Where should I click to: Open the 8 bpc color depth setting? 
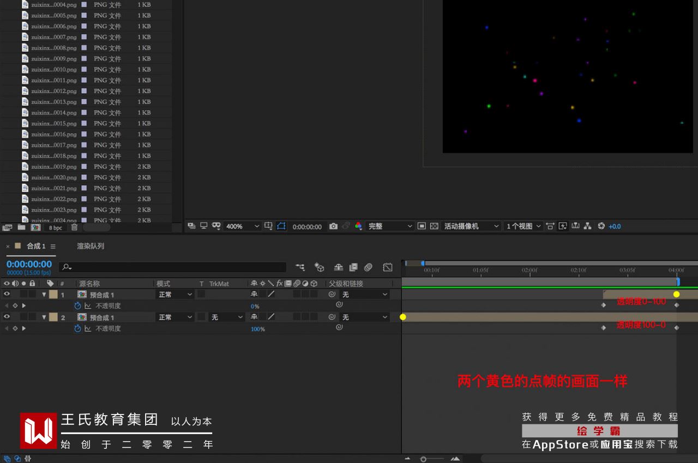point(56,228)
